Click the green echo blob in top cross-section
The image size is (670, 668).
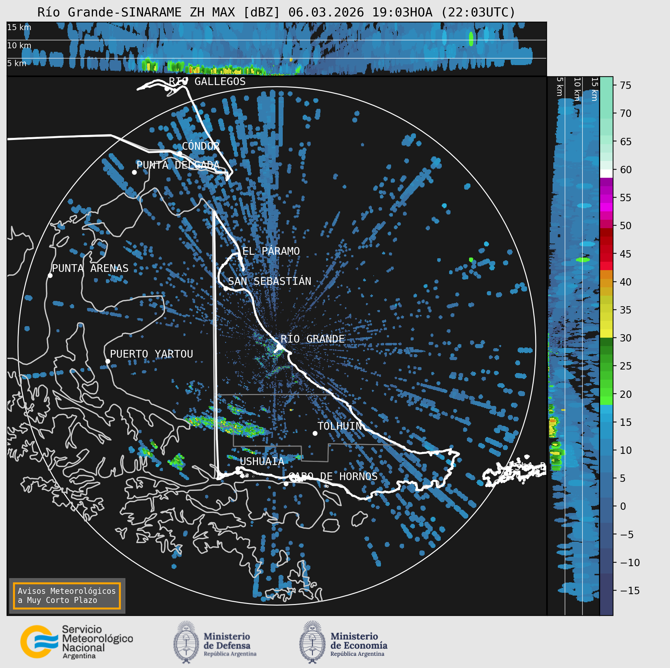471,38
